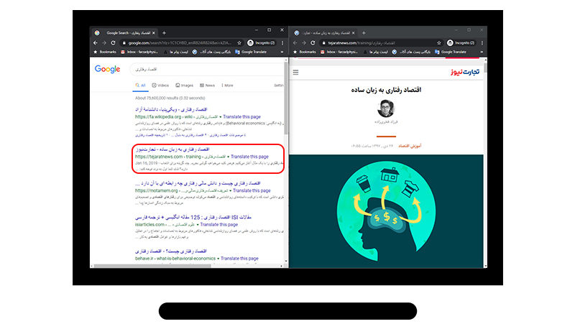
Task: Switch to the News results tab
Action: pyautogui.click(x=208, y=85)
